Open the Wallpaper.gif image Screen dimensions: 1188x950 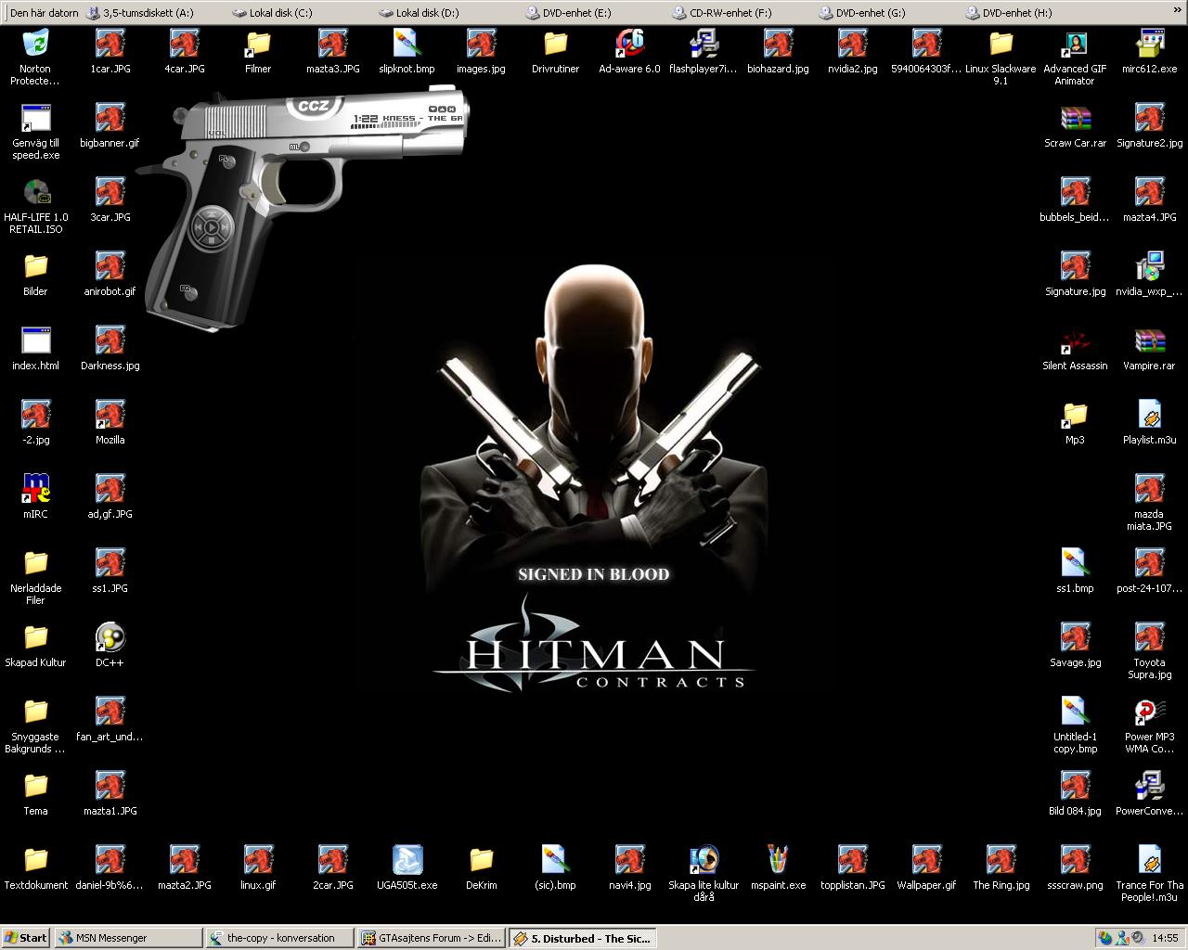(x=926, y=867)
